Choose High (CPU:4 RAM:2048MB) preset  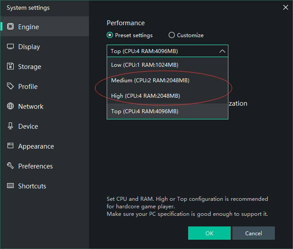[146, 96]
